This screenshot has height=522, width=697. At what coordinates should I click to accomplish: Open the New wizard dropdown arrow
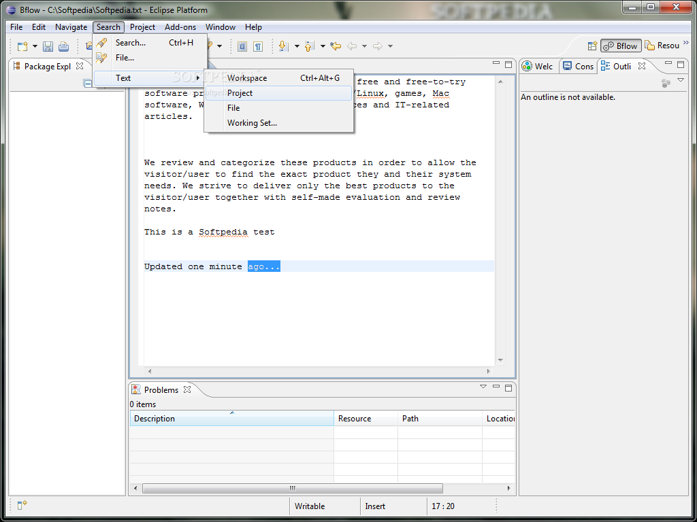pos(35,46)
